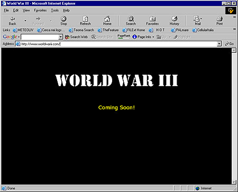The image size is (238, 192).
Task: Open the Tools menu
Action: [54, 11]
